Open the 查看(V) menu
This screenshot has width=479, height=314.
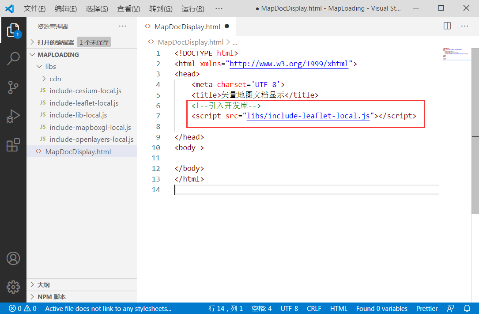[x=128, y=8]
